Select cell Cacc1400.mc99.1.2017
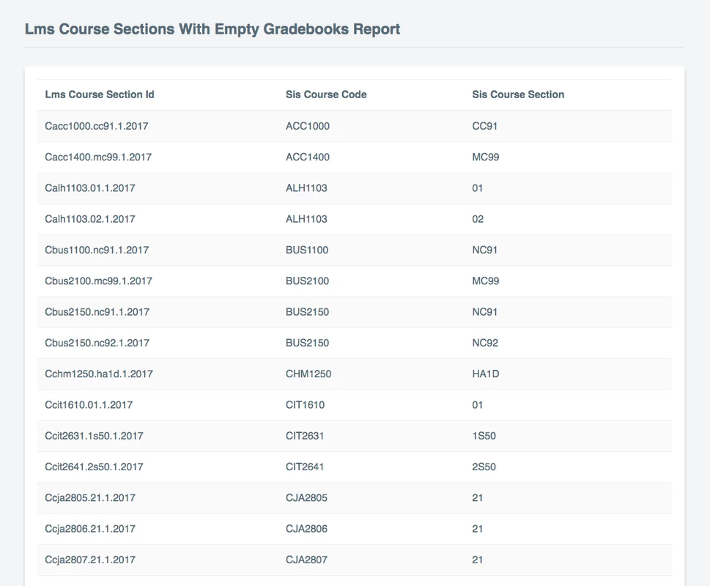The width and height of the screenshot is (710, 586). [98, 157]
